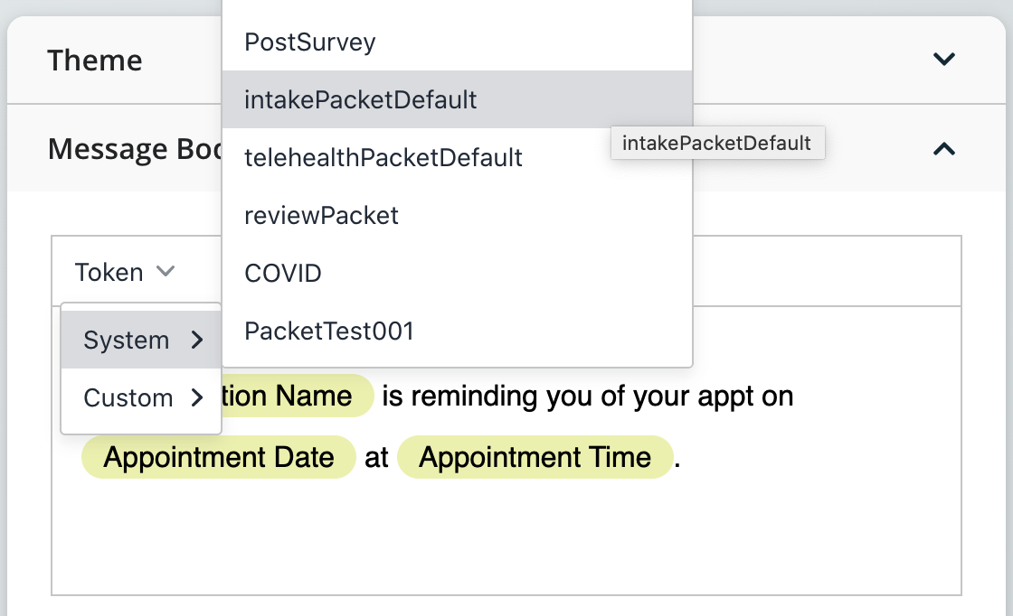Select PostSurvey from the list
Image resolution: width=1013 pixels, height=616 pixels.
[x=458, y=42]
